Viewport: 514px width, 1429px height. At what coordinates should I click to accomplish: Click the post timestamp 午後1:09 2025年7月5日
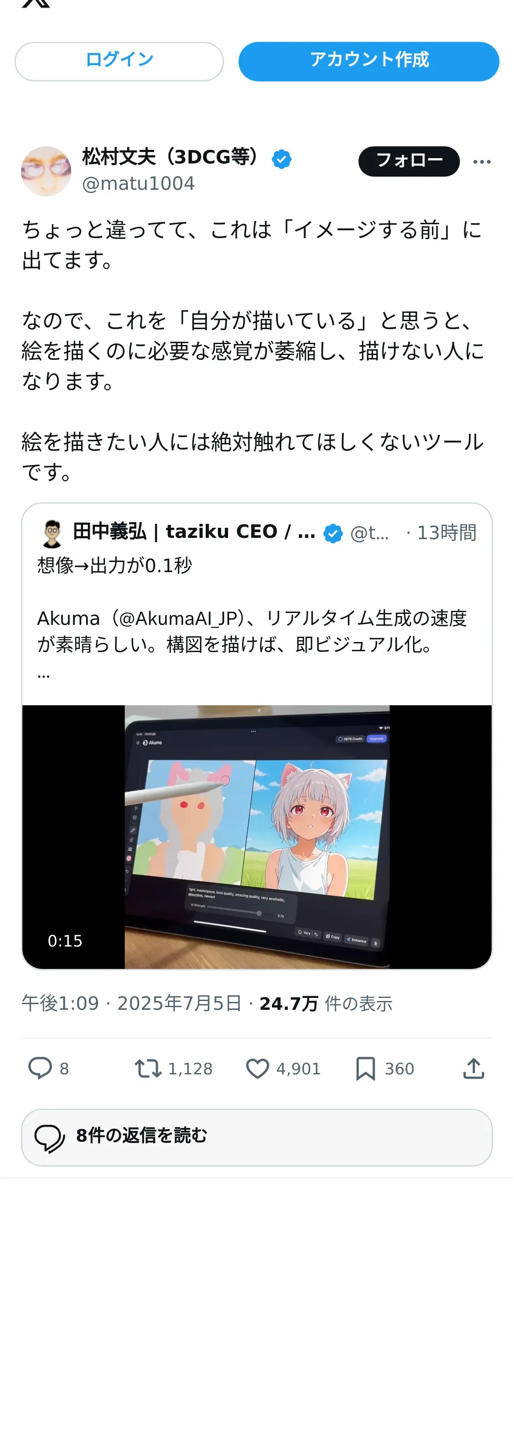[x=132, y=1003]
